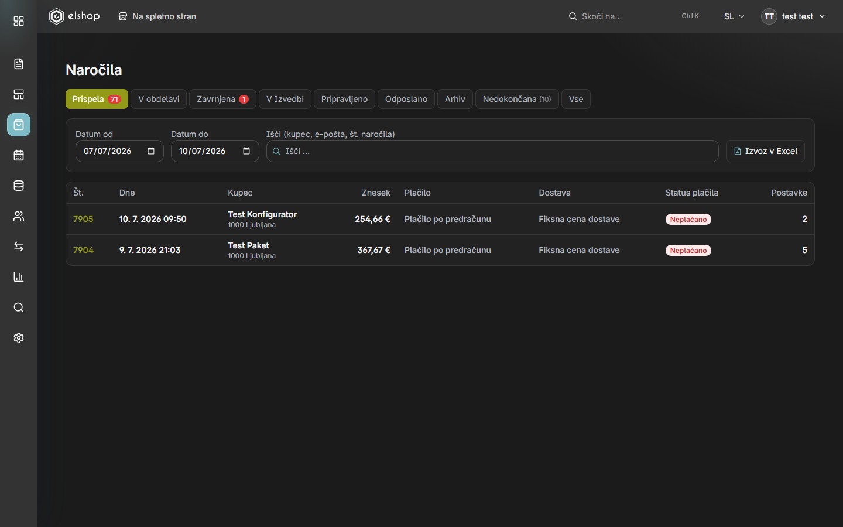The image size is (843, 527).
Task: Click the Neplačano badge for Test Paket
Action: pos(688,250)
